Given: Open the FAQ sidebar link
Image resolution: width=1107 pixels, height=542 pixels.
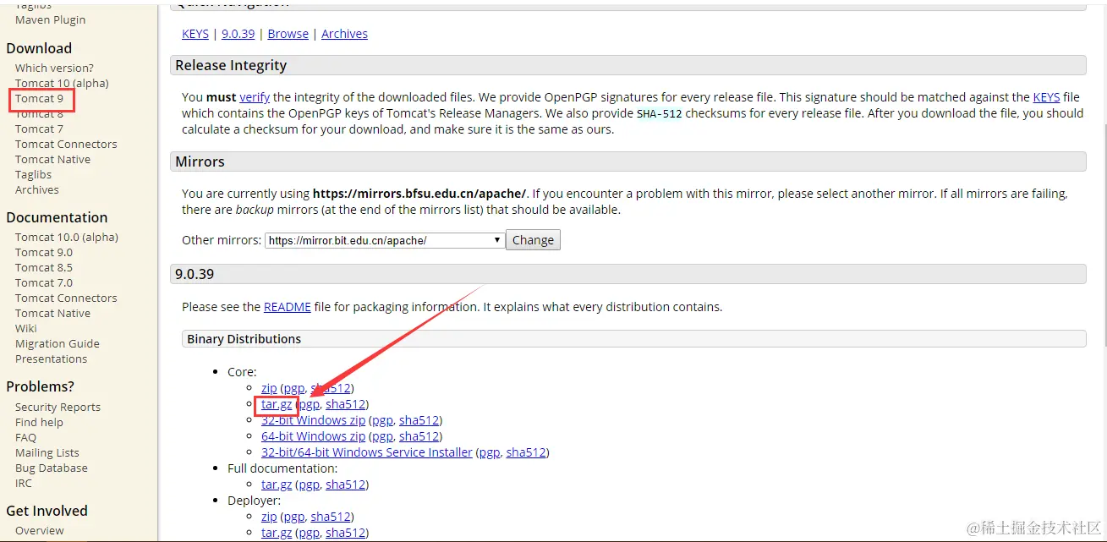Looking at the screenshot, I should coord(25,437).
